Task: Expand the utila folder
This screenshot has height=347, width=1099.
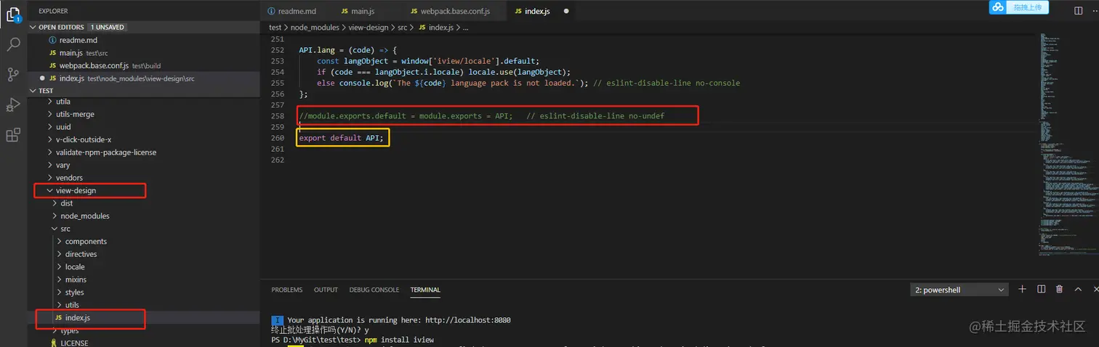Action: pyautogui.click(x=49, y=102)
